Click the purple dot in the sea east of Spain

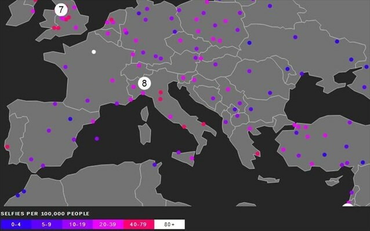tap(97, 139)
